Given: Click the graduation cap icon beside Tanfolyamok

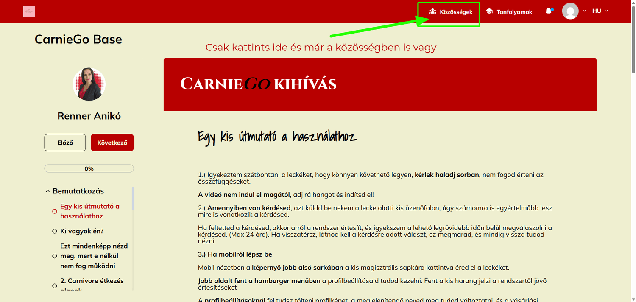Looking at the screenshot, I should [489, 11].
